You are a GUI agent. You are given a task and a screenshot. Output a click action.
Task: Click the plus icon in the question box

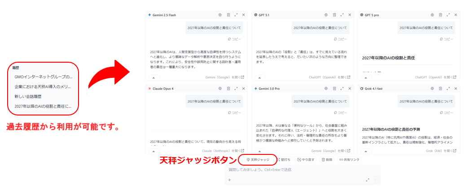point(229,180)
